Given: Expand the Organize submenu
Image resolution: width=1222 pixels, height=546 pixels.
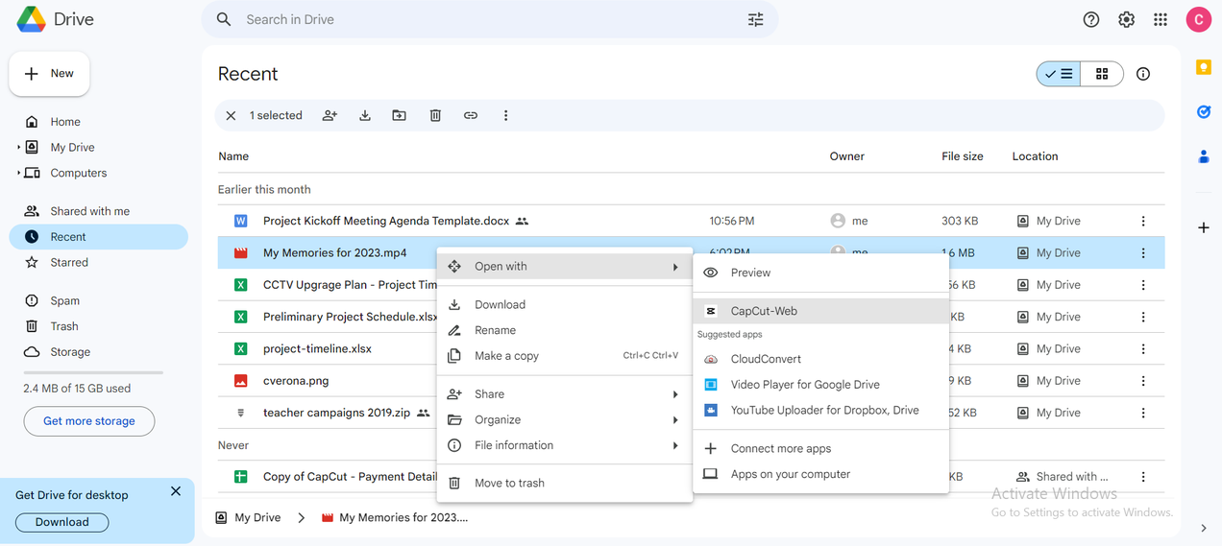Looking at the screenshot, I should pyautogui.click(x=565, y=419).
